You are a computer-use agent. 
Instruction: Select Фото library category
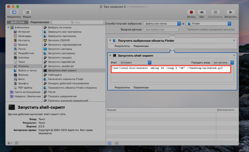coord(21,79)
